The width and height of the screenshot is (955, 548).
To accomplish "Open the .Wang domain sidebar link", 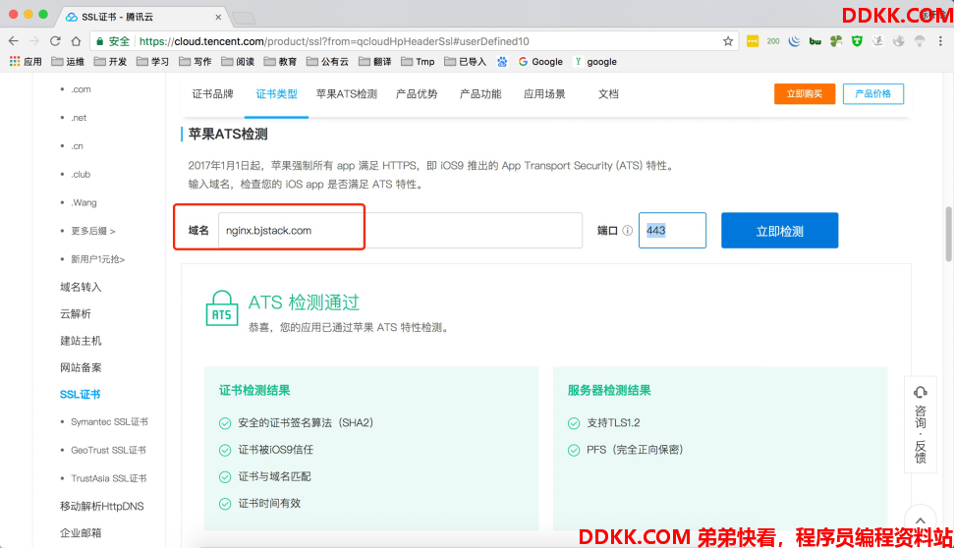I will (x=84, y=202).
